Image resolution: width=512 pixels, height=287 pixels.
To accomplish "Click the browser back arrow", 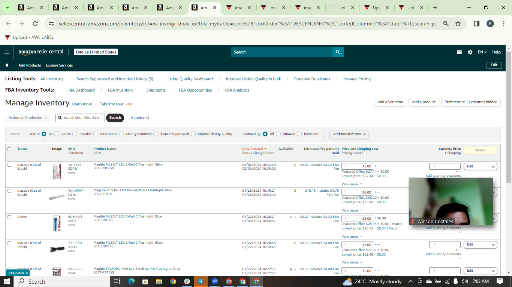I will [8, 24].
